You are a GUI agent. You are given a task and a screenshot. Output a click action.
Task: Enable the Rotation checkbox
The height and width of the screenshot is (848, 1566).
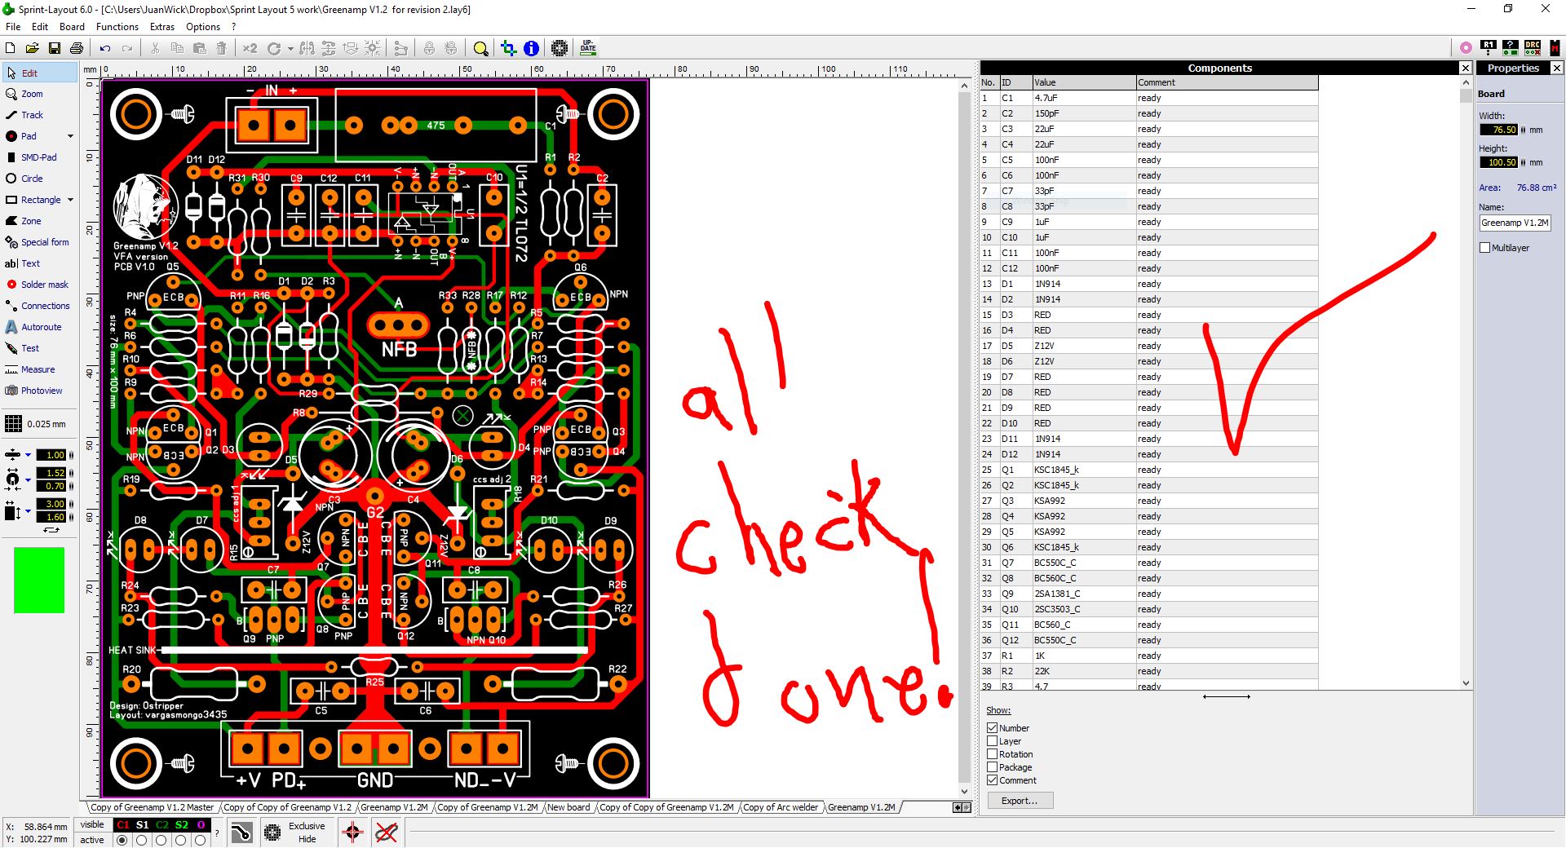(x=993, y=754)
